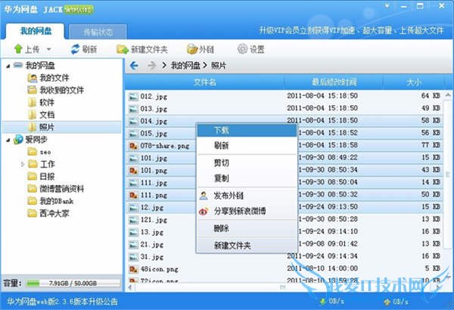Go back with the blue back arrow

pyautogui.click(x=134, y=66)
